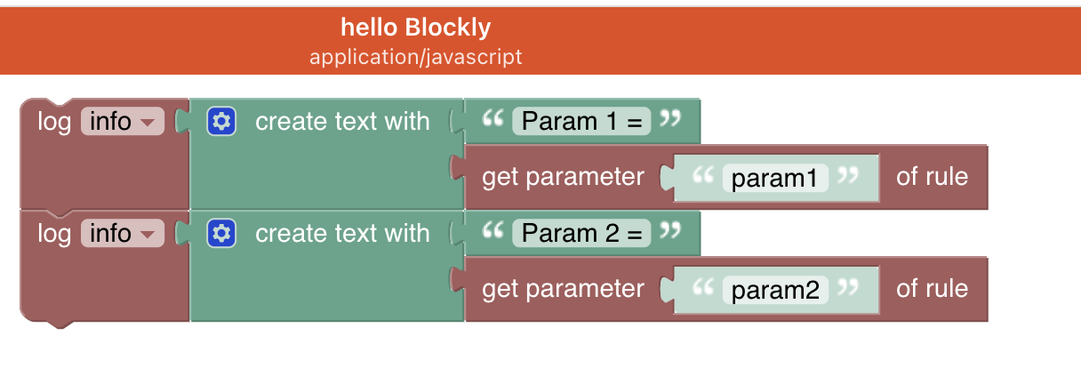Viewport: 1081px width, 384px height.
Task: Open the info dropdown on second log block
Action: tap(123, 233)
